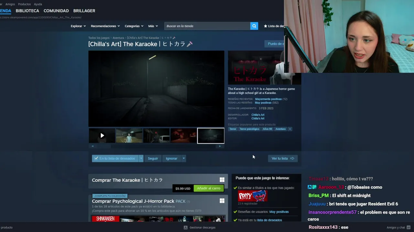This screenshot has height=232, width=414.
Task: Toggle the En tu lista de deseados checkbox
Action: 96,159
